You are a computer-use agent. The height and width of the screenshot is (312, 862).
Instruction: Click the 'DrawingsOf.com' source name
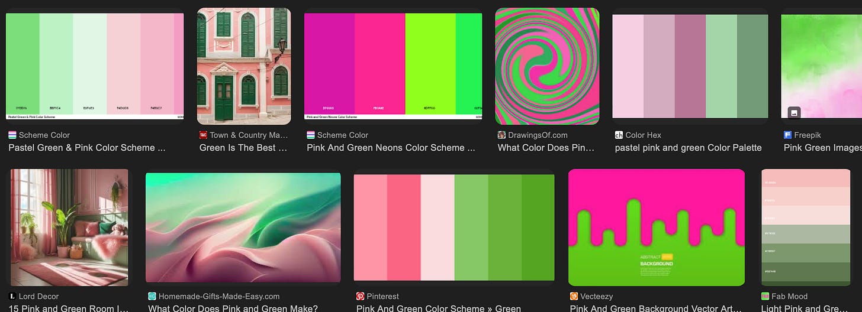(538, 135)
